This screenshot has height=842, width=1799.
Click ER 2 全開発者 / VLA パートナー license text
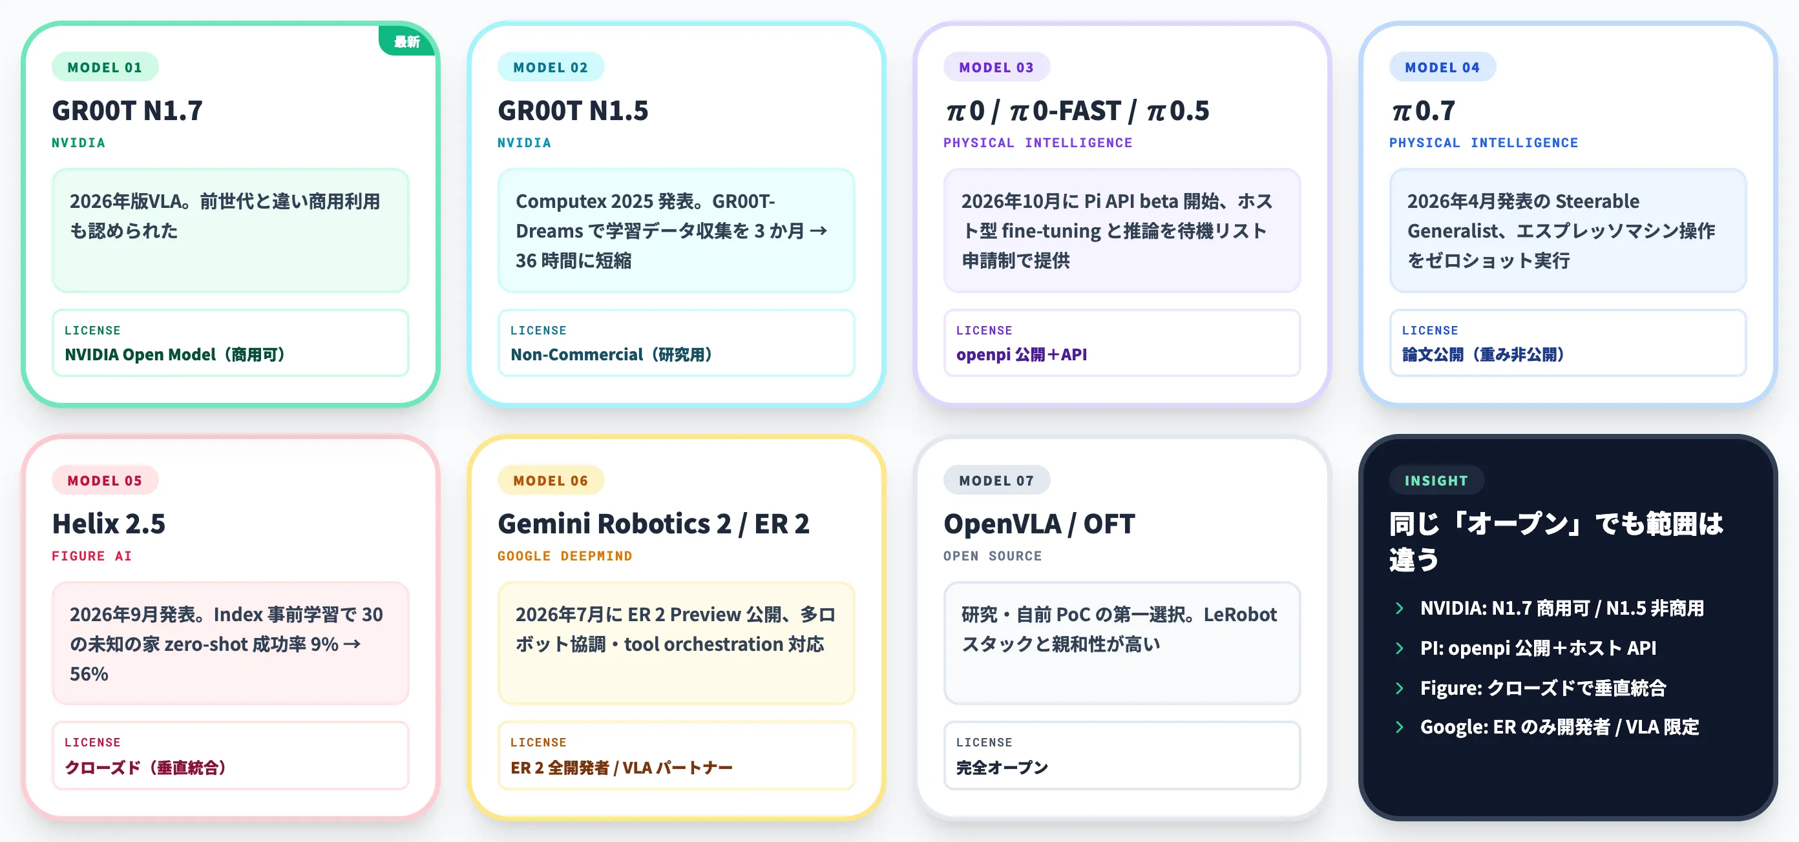pos(621,767)
